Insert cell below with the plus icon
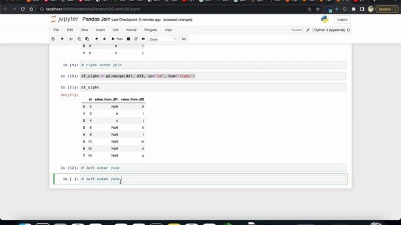401x225 pixels. 62,39
